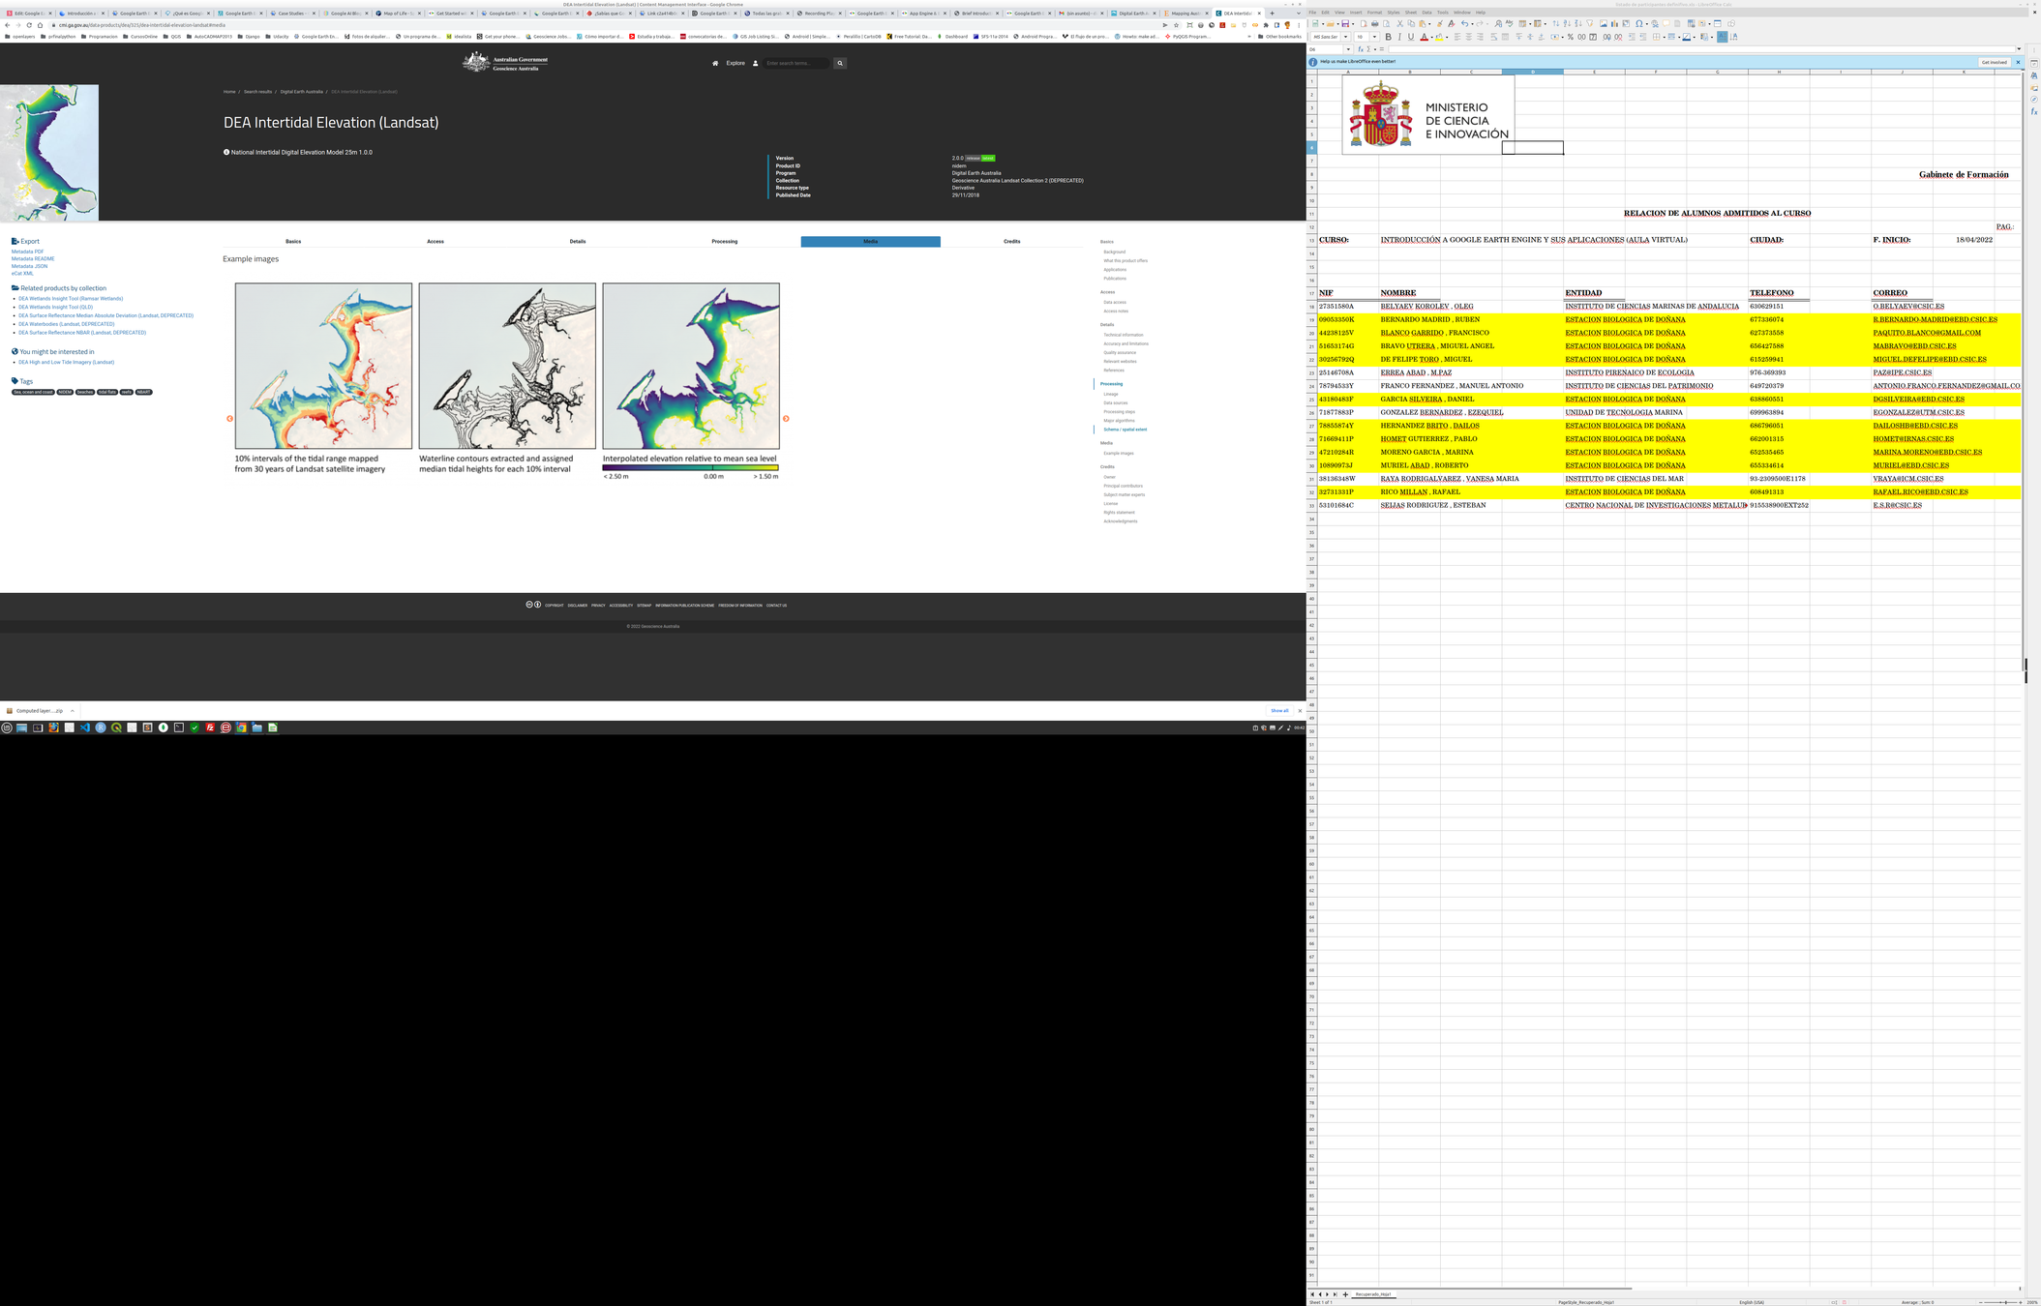Click the Get involved button
This screenshot has width=2041, height=1306.
click(1994, 62)
